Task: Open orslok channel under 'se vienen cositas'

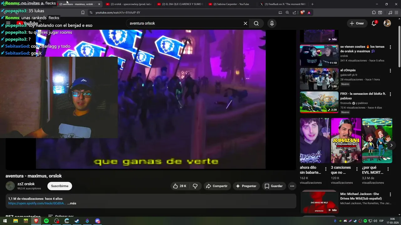Action: point(344,56)
